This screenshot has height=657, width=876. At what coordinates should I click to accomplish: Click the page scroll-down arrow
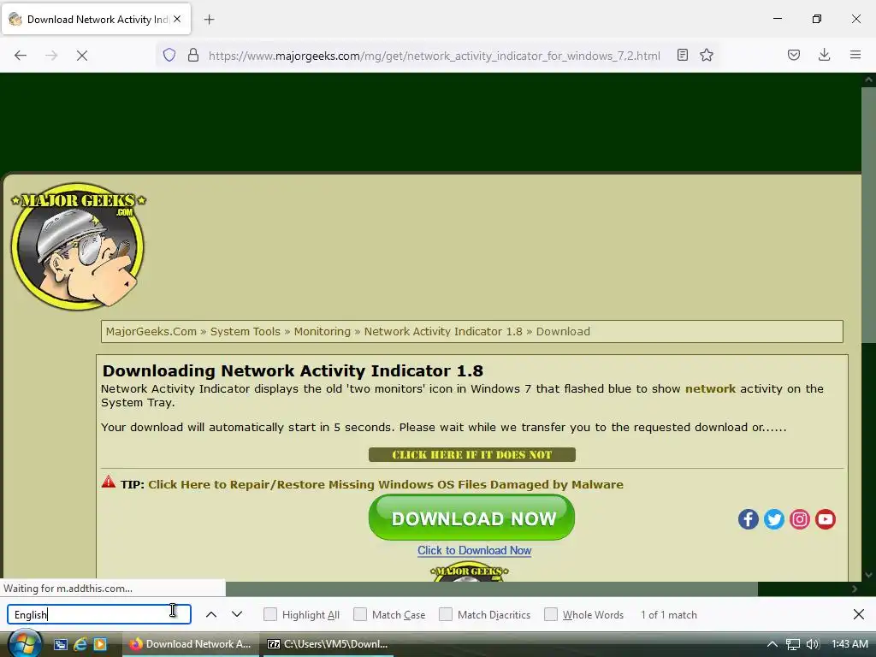click(868, 575)
